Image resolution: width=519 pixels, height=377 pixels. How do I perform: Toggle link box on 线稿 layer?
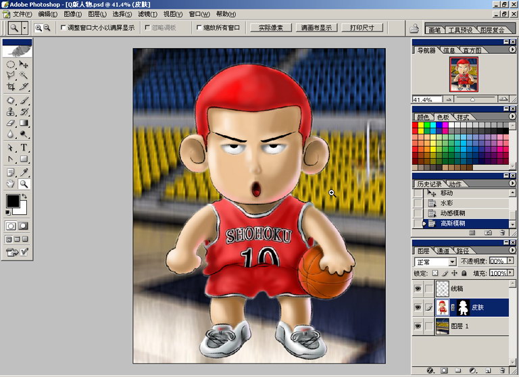coord(428,288)
